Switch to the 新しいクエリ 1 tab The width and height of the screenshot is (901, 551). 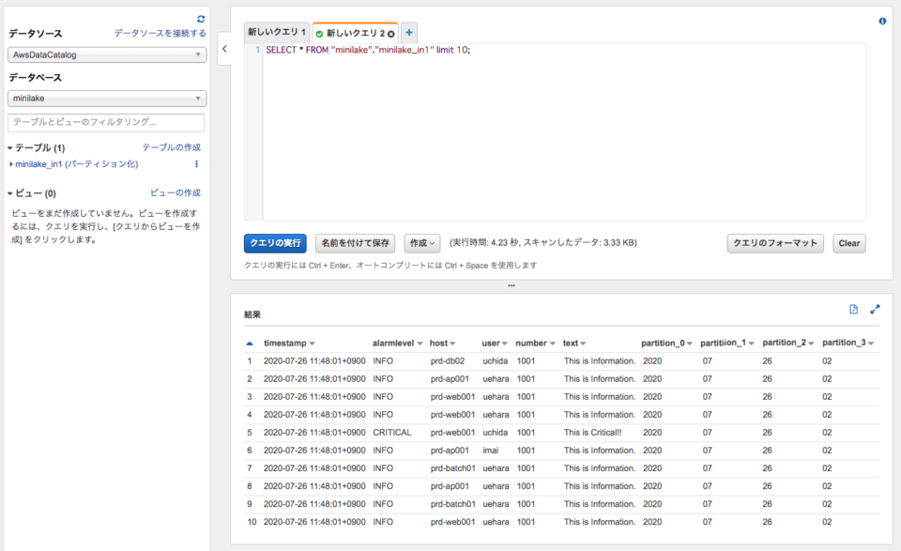coord(276,32)
